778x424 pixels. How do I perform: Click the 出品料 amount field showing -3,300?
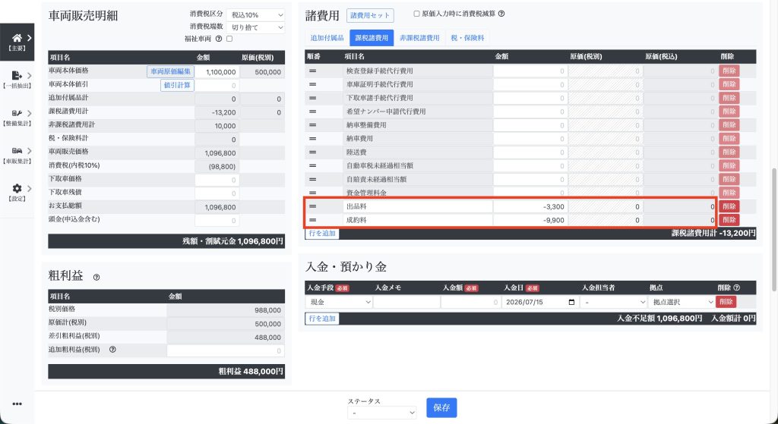click(530, 206)
